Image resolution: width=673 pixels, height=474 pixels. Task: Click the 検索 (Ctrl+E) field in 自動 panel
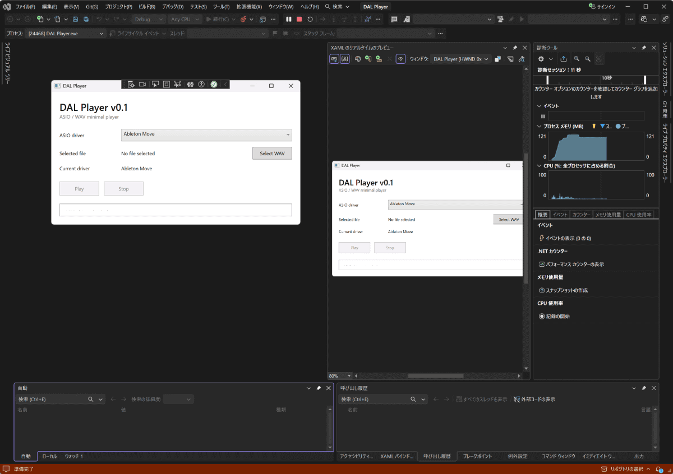coord(52,399)
